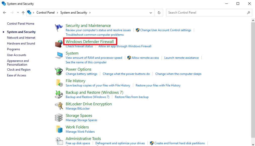Screen dimensions: 255x146
Task: Open Clock and Region category
Action: tap(19, 70)
